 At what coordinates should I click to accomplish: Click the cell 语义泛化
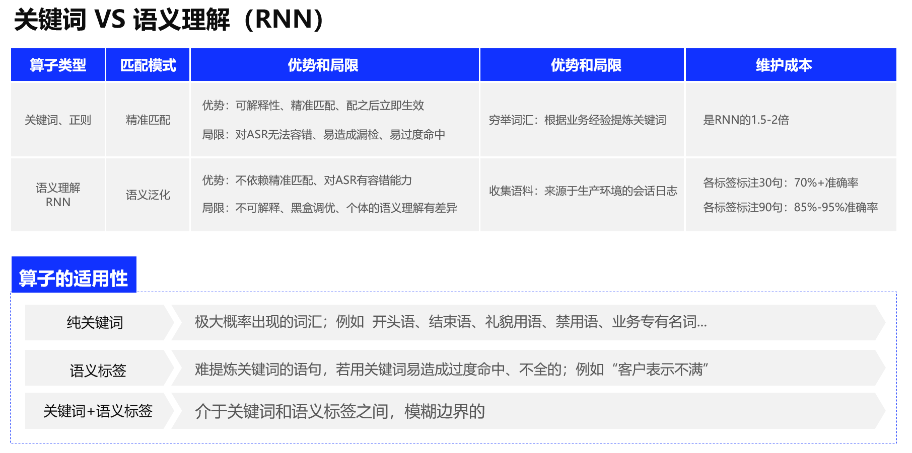click(148, 195)
